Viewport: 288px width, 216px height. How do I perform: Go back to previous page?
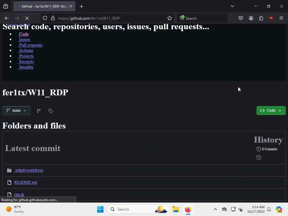(7, 18)
